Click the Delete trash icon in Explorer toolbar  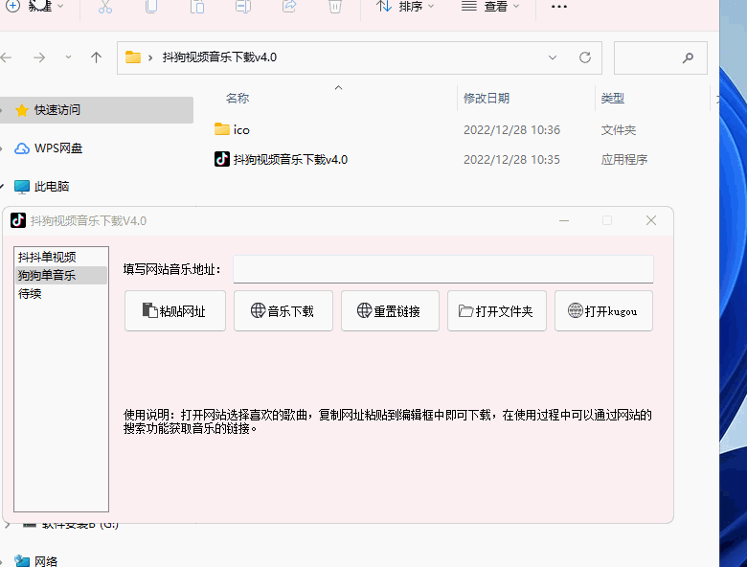335,7
